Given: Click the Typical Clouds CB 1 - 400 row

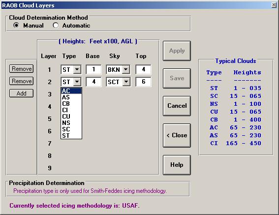Looking at the screenshot, I should pyautogui.click(x=235, y=120).
